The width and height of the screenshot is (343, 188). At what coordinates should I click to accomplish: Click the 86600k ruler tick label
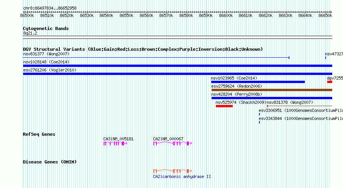226,15
